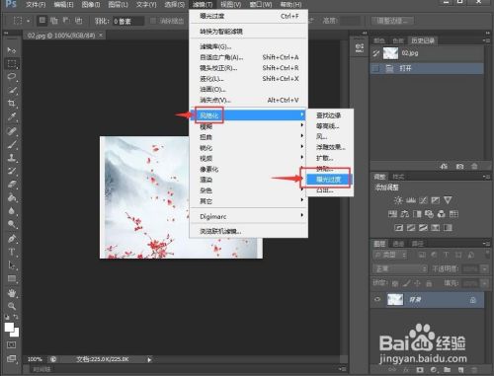Click the feather 羽化 input field
Screen dimensions: 494x376
point(128,22)
